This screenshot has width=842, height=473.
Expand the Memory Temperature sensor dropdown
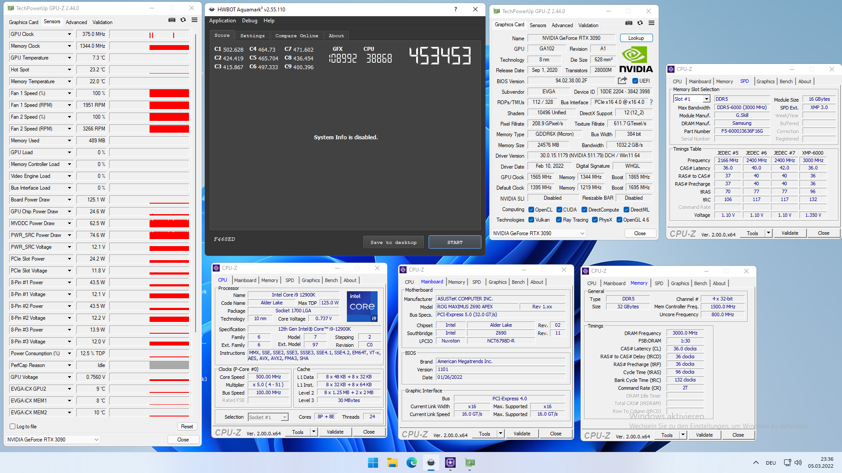point(69,81)
